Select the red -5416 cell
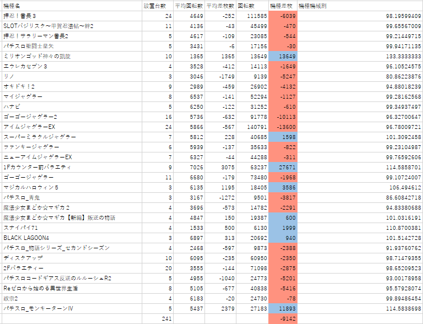 tap(283, 288)
